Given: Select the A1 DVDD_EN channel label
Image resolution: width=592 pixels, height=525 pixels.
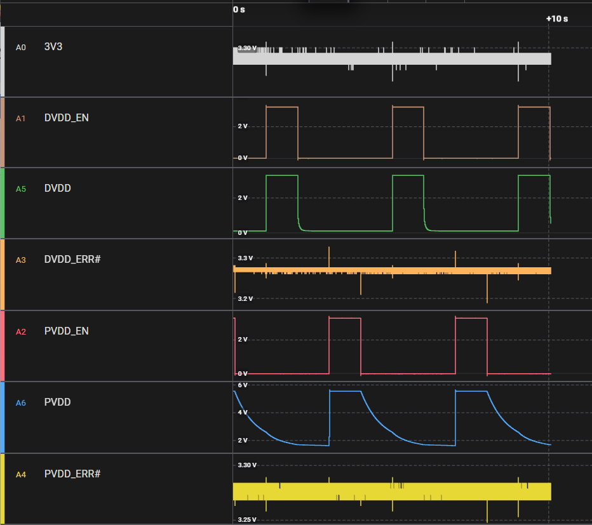Looking at the screenshot, I should coord(67,117).
